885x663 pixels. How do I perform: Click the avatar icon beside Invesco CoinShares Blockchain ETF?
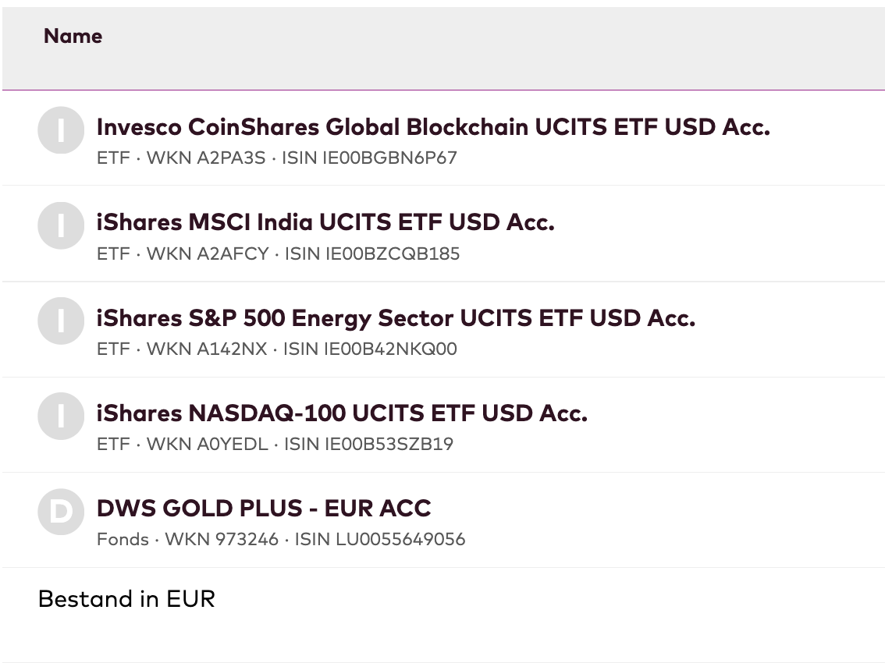61,130
